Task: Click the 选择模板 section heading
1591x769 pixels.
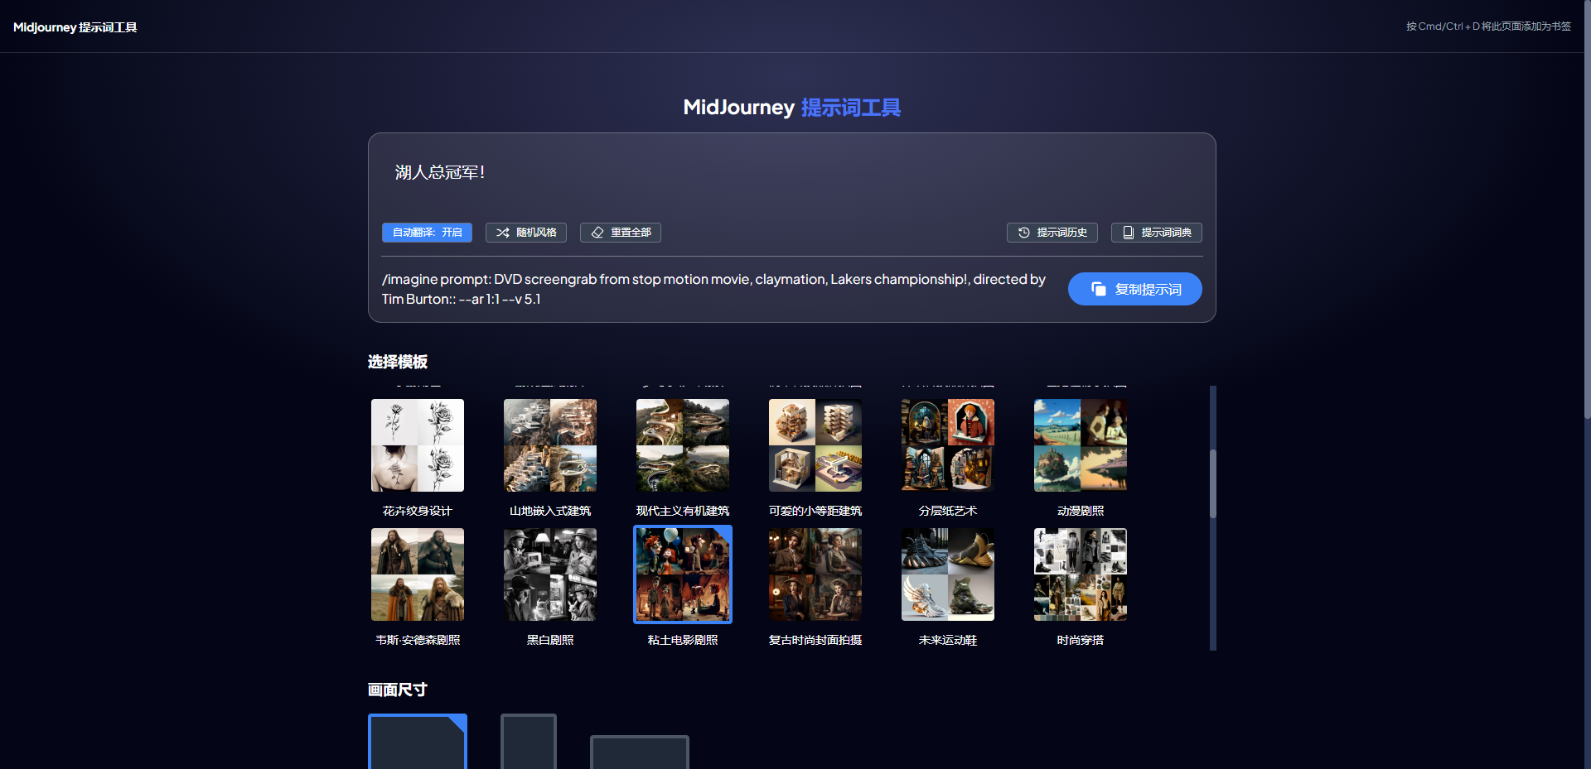Action: point(398,362)
